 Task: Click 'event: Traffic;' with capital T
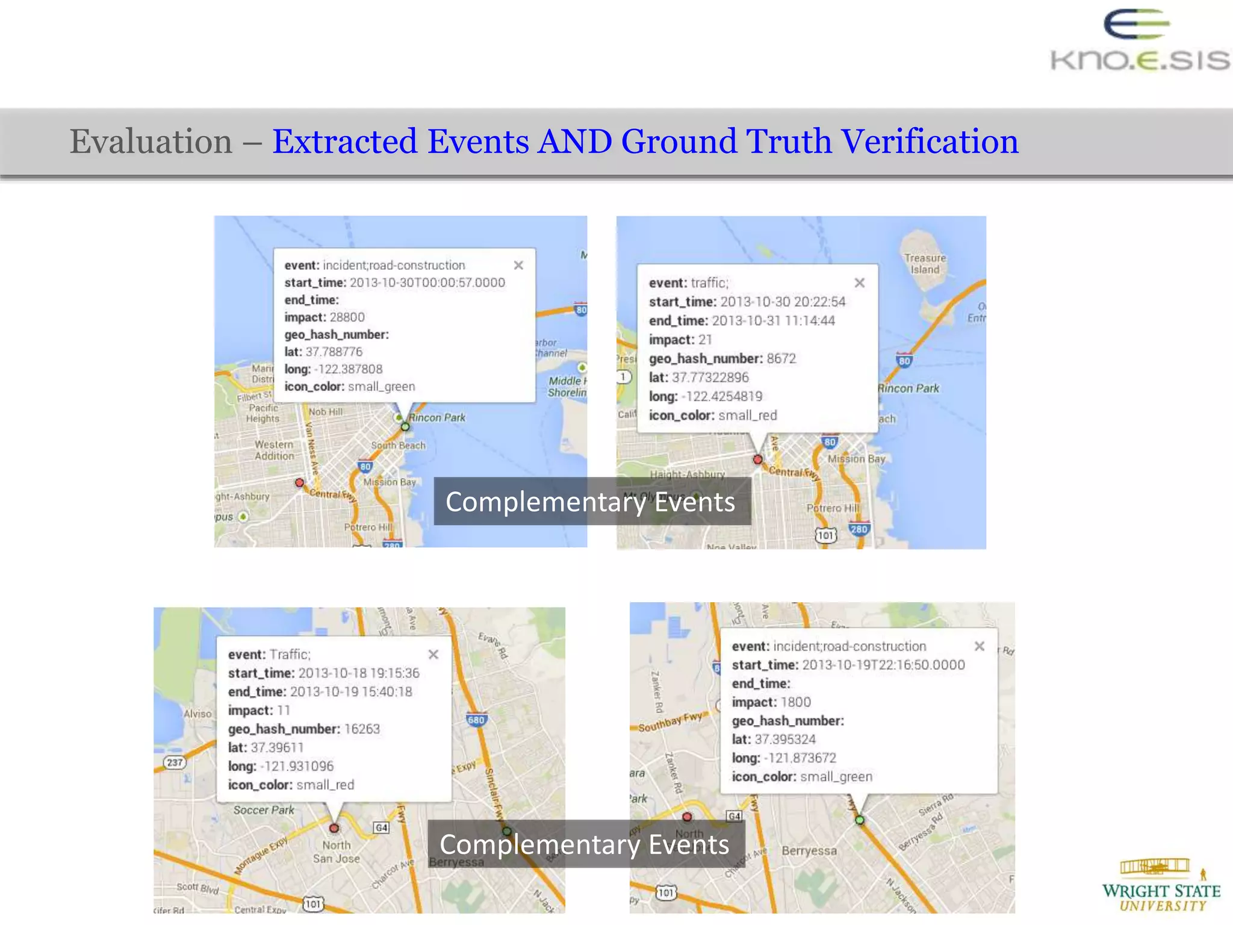pyautogui.click(x=269, y=654)
